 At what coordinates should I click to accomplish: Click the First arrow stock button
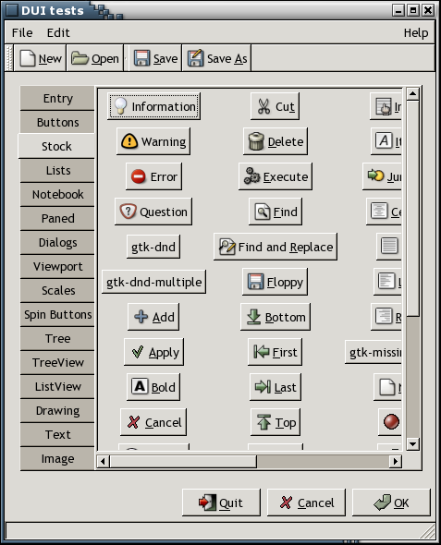(x=276, y=352)
